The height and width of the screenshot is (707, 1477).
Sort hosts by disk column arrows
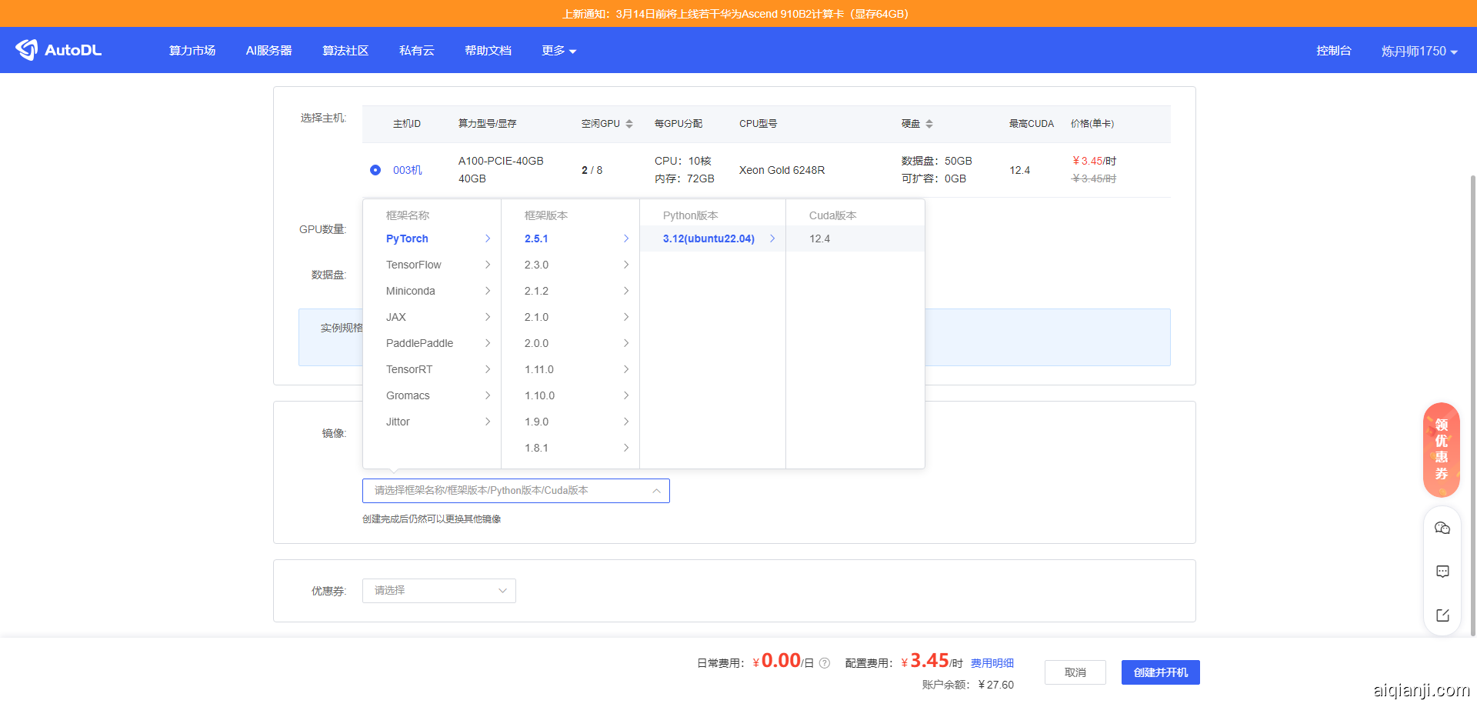click(929, 124)
